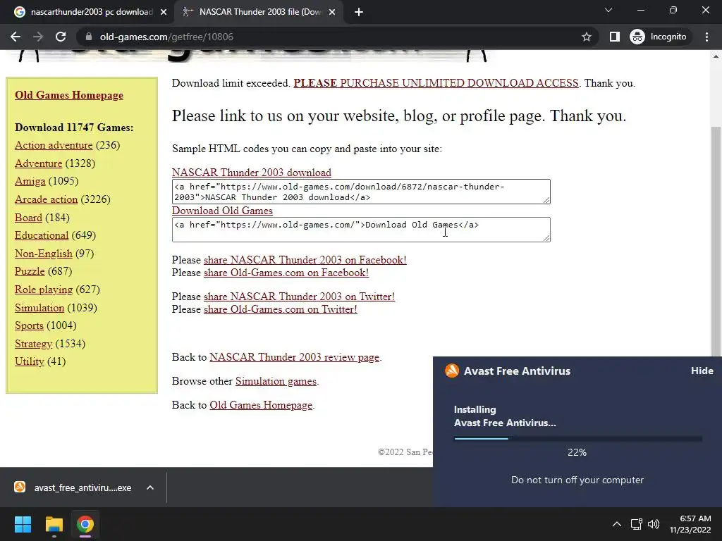Click the address bar URL
722x541 pixels.
pos(166,37)
